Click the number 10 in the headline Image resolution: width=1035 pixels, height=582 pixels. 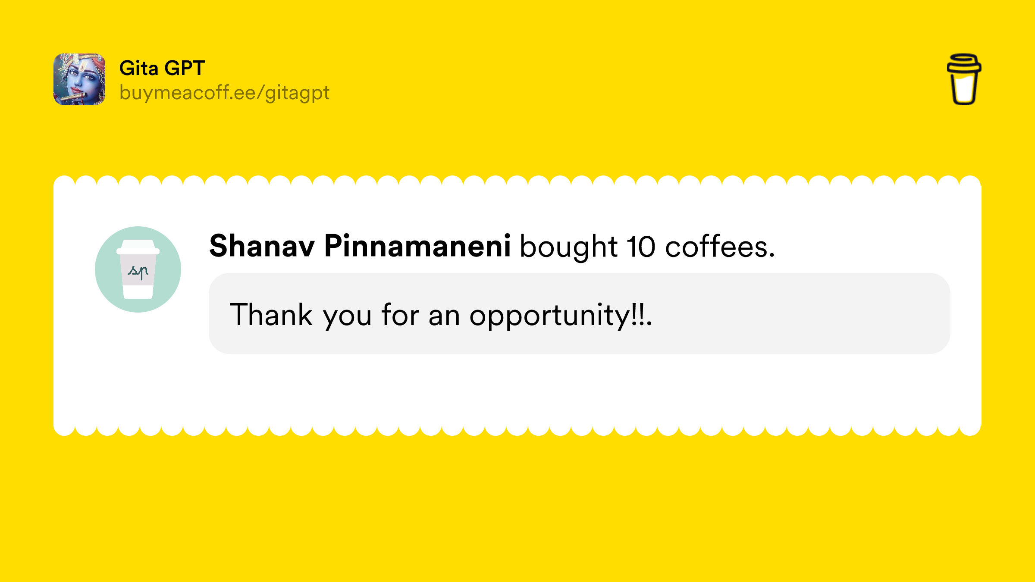pos(641,247)
